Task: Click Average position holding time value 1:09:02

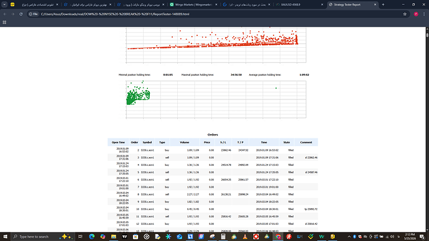Action: pos(304,75)
